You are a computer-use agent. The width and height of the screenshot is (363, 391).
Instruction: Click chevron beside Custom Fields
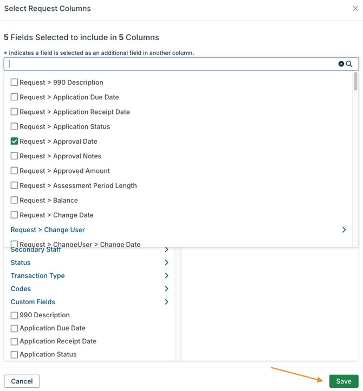166,302
